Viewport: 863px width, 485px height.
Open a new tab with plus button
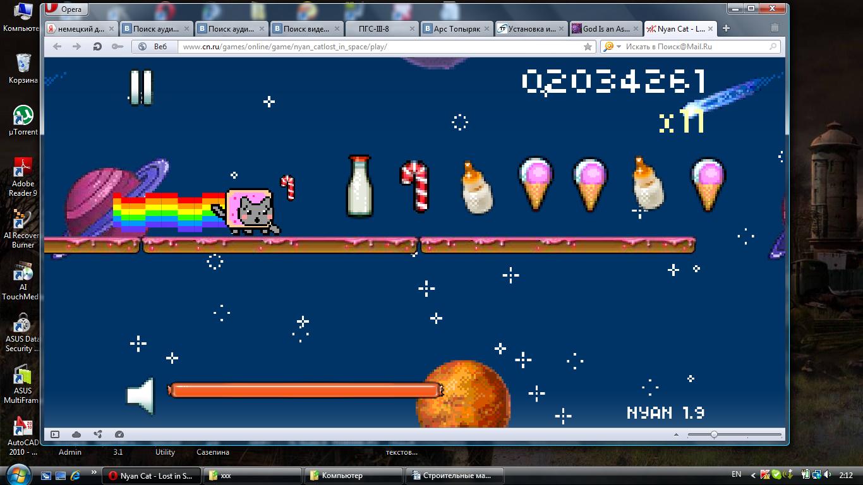pyautogui.click(x=726, y=28)
